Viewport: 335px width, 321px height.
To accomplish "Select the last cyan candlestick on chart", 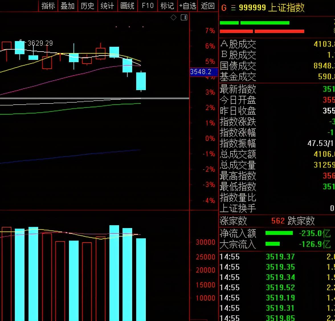I will (141, 81).
